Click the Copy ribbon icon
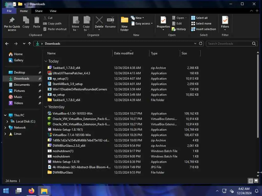This screenshot has width=262, height=196. tap(26, 20)
